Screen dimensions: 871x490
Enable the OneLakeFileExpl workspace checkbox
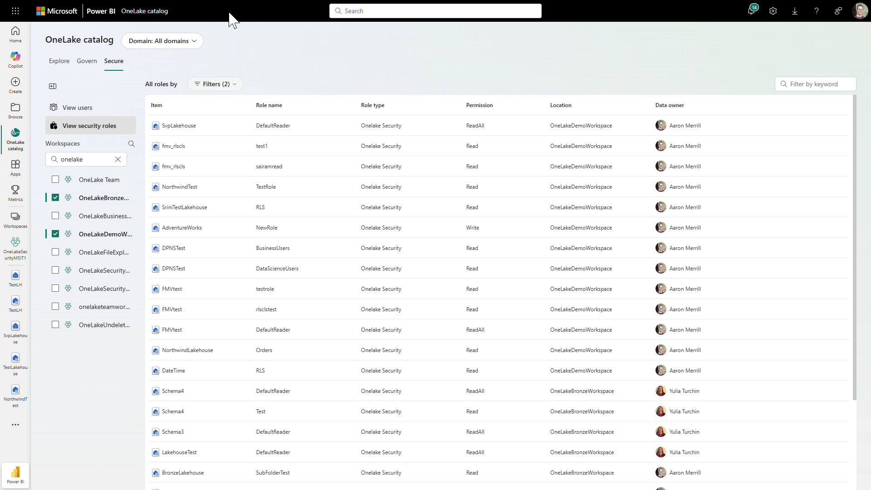coord(55,252)
